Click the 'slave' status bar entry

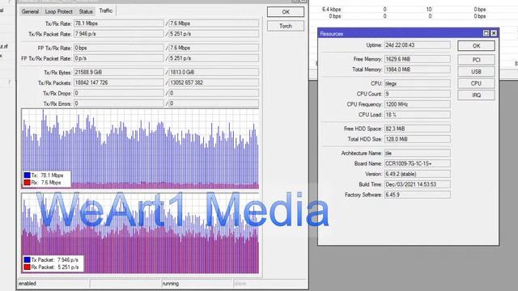click(270, 284)
